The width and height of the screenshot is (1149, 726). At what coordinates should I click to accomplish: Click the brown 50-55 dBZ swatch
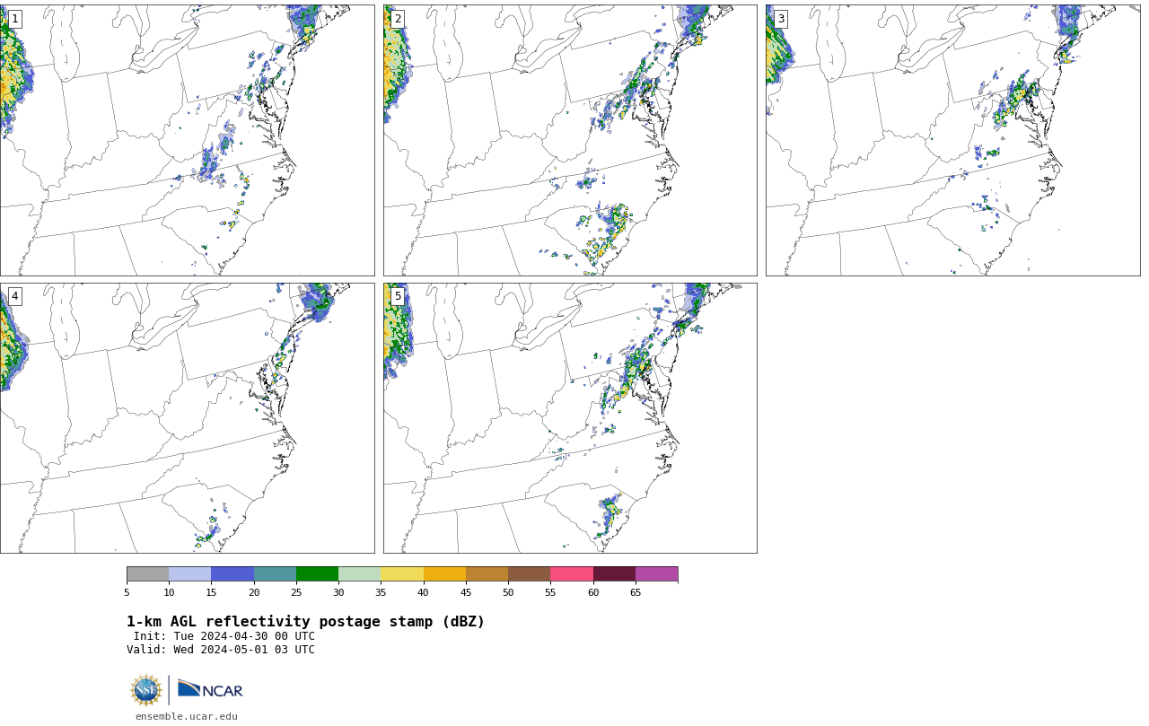coord(529,574)
